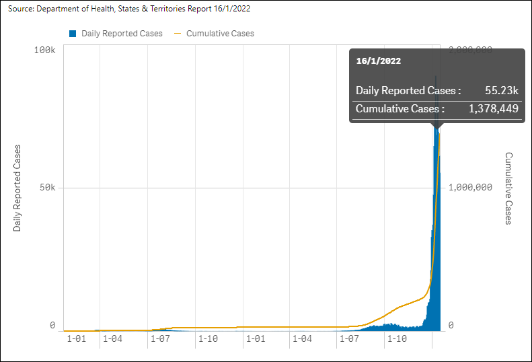The image size is (532, 362).
Task: Toggle the Cumulative Cases legend label
Action: tap(220, 34)
